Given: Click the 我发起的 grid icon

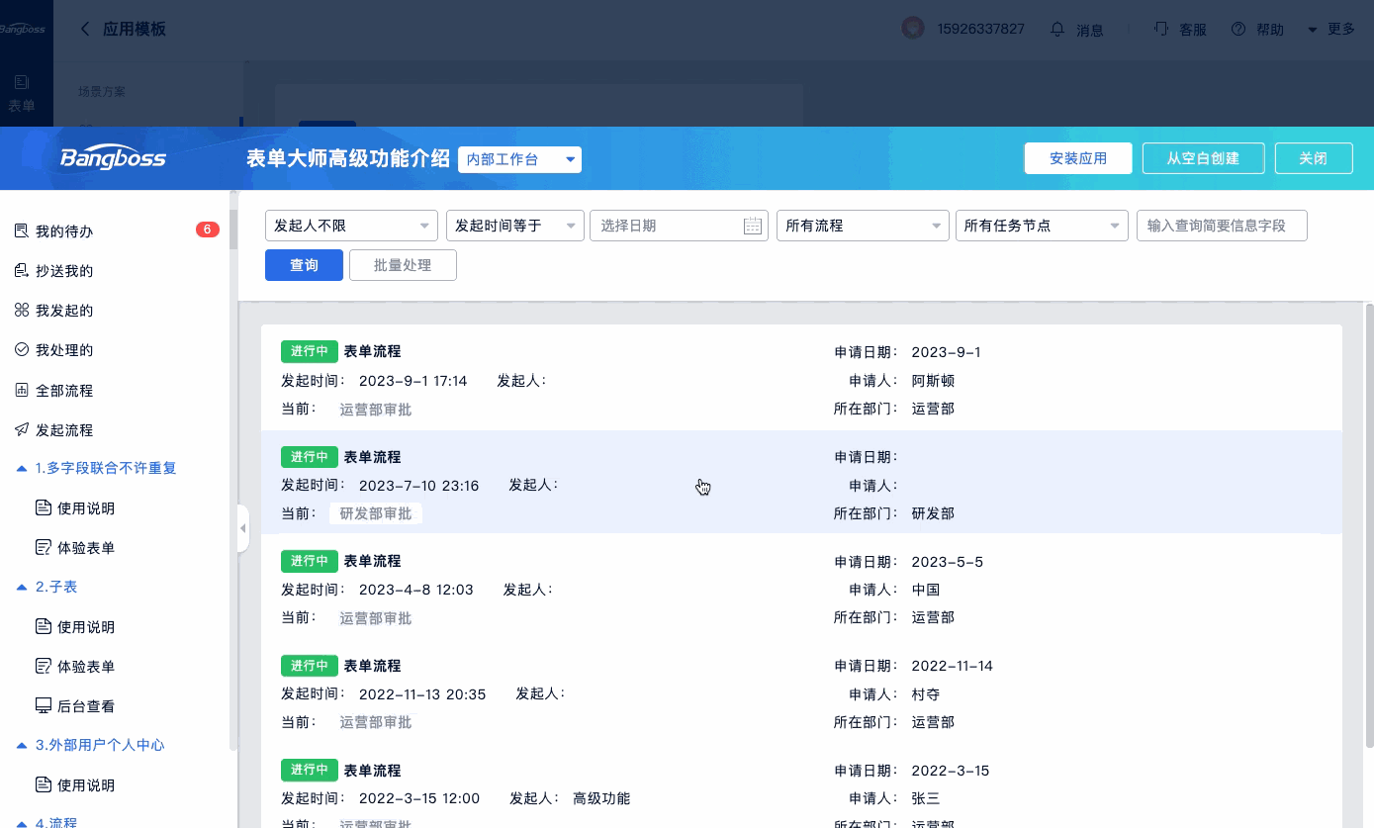Looking at the screenshot, I should click(22, 311).
